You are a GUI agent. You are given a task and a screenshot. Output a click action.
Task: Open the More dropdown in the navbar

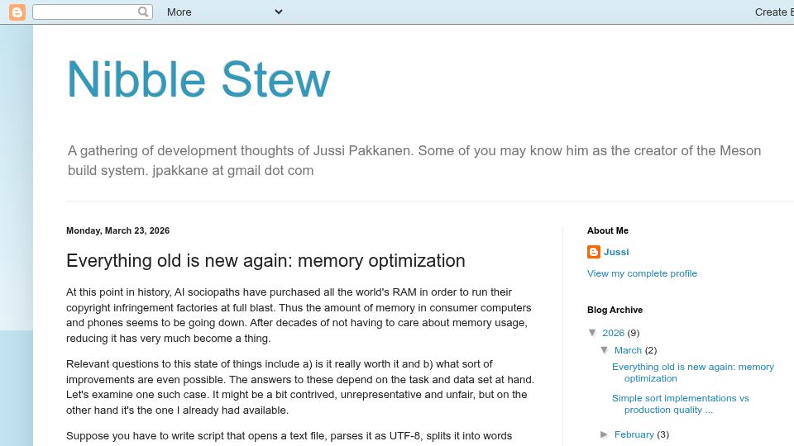coord(224,12)
